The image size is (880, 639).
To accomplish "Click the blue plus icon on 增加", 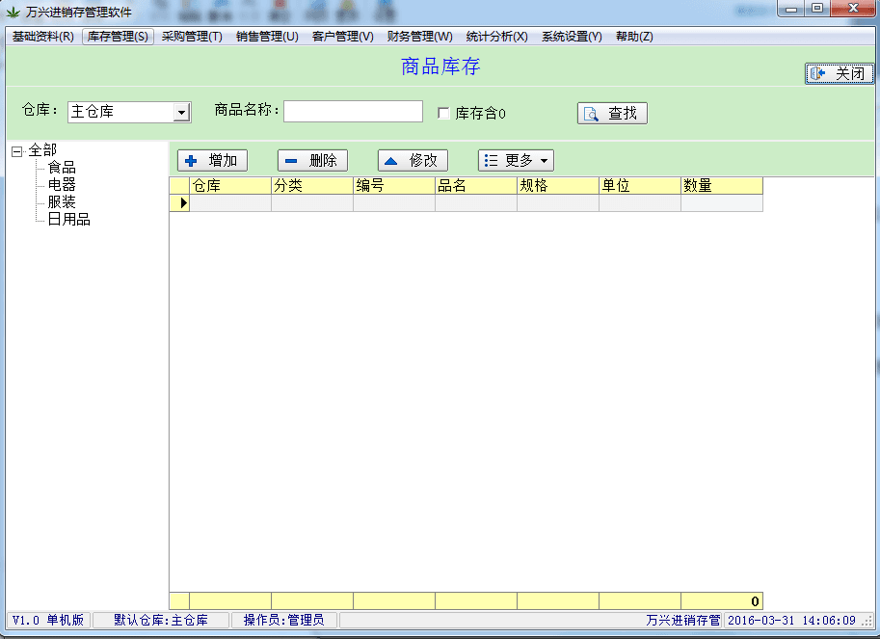I will (191, 161).
